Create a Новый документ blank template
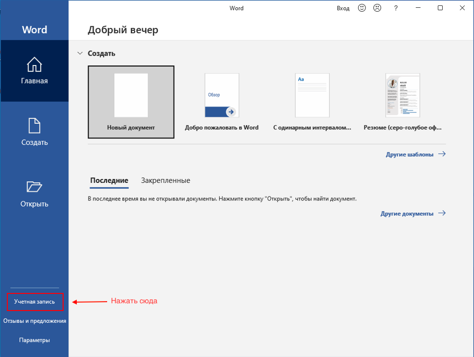 click(x=131, y=102)
